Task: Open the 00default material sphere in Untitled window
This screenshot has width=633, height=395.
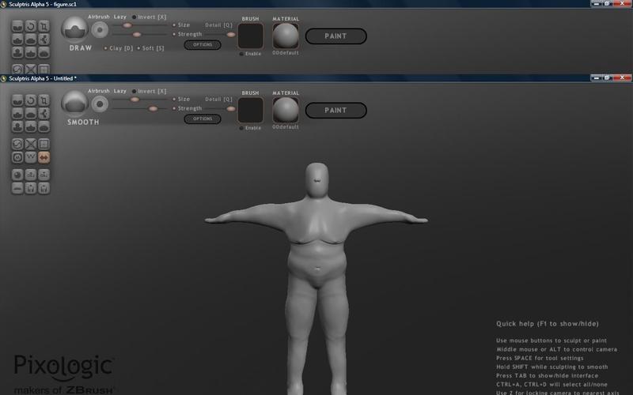Action: 286,109
